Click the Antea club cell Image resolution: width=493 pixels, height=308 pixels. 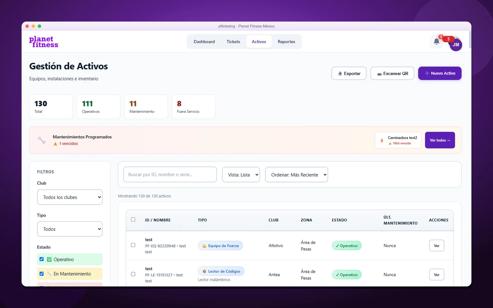click(274, 274)
